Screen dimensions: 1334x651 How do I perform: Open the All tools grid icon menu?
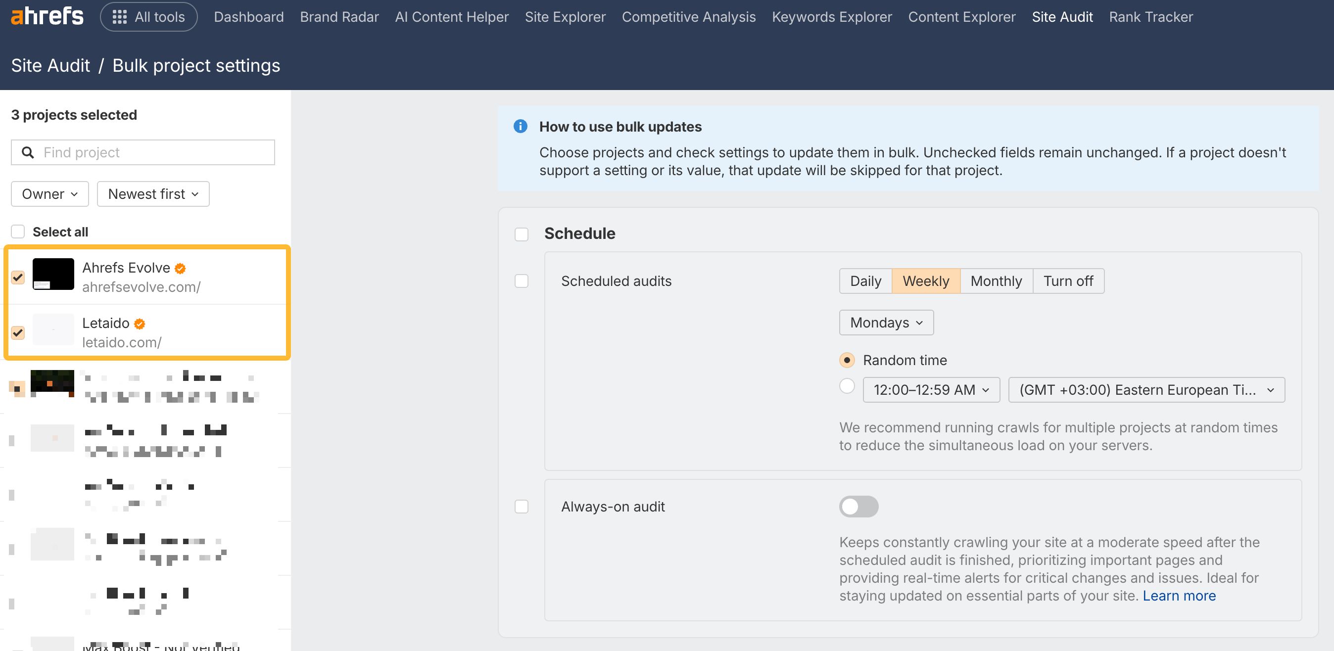(120, 16)
